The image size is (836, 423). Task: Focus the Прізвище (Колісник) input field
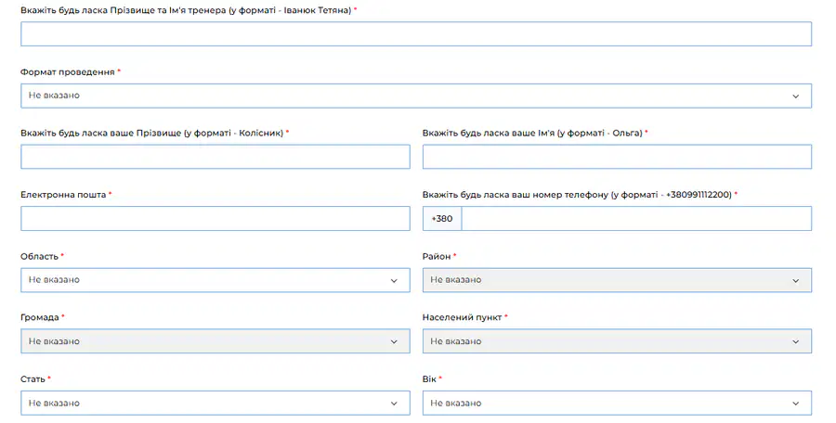216,157
